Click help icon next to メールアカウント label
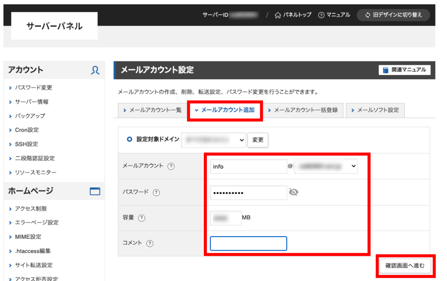The image size is (447, 281). pos(171,166)
